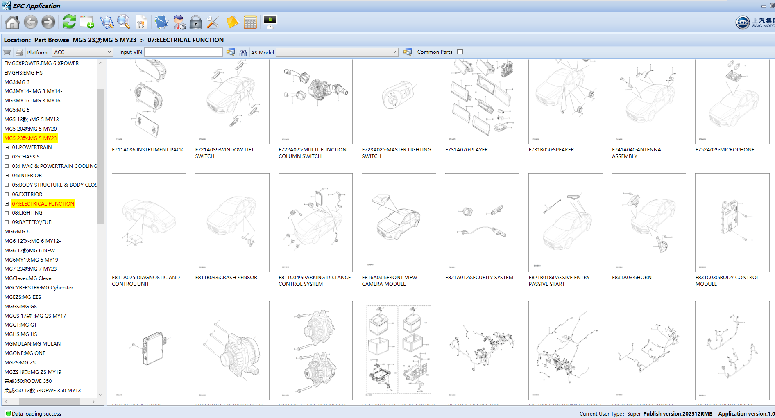This screenshot has width=775, height=418.
Task: Expand the 07:ELECTRICAL FUNCTION tree node
Action: click(x=7, y=203)
